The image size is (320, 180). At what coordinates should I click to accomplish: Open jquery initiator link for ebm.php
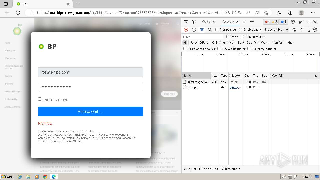(235, 87)
